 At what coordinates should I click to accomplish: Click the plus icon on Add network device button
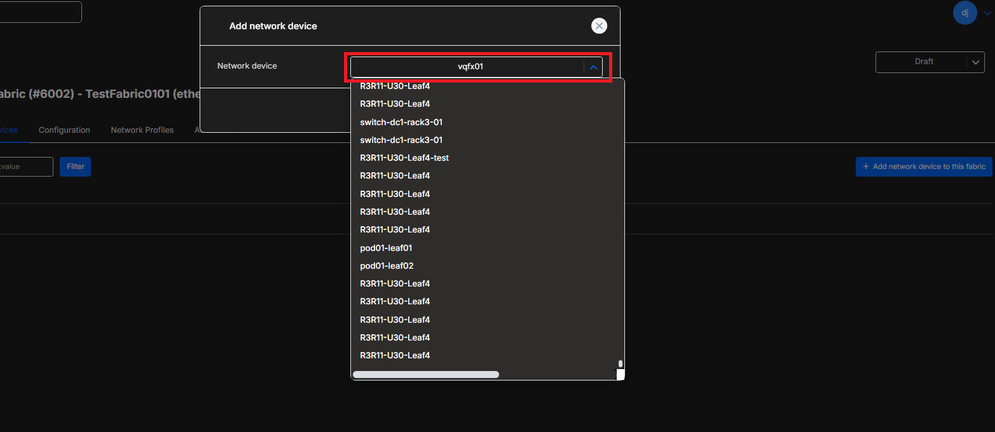click(865, 166)
